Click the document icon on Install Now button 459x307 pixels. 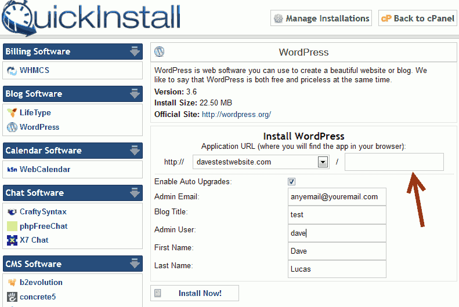[157, 293]
